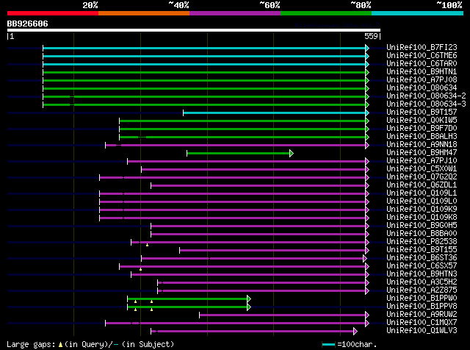Select the UniRef100_B1PPV8 label
The width and height of the screenshot is (470, 350).
[422, 307]
